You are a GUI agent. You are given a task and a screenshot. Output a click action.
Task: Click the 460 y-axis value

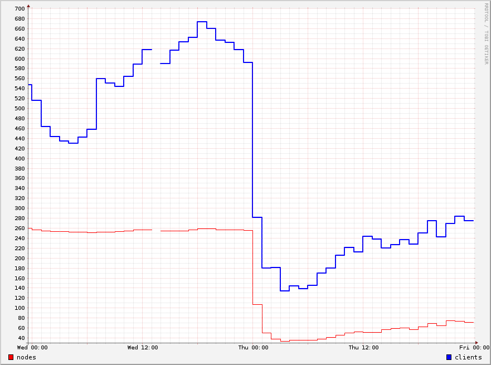(x=20, y=128)
